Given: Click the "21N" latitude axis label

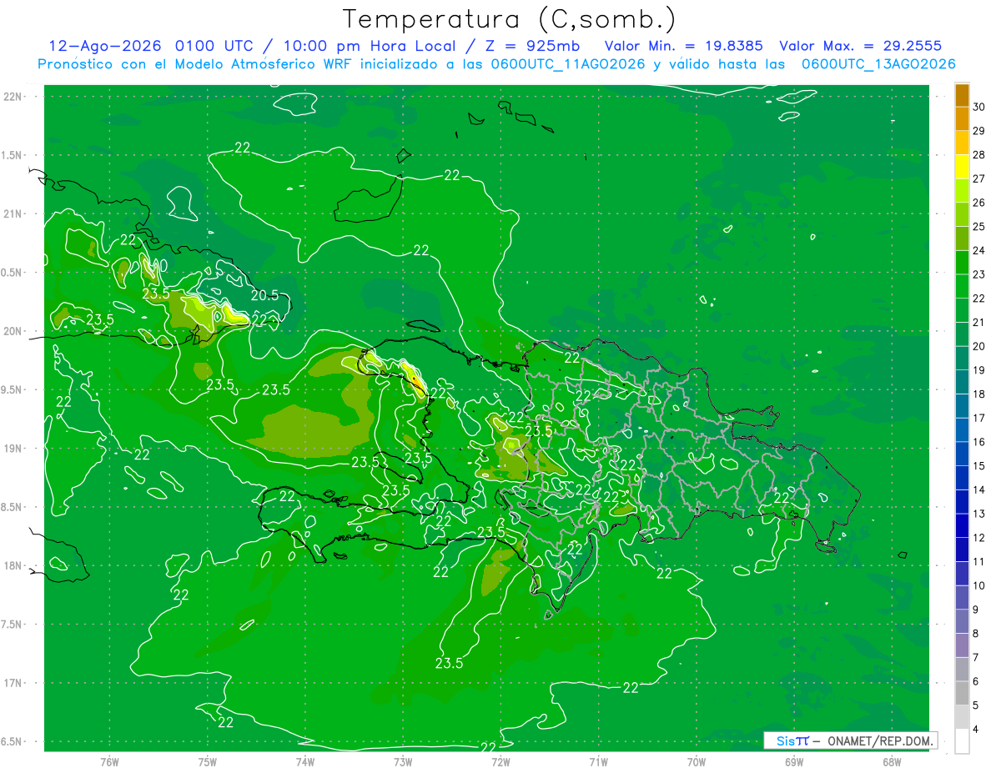Looking at the screenshot, I should point(12,214).
